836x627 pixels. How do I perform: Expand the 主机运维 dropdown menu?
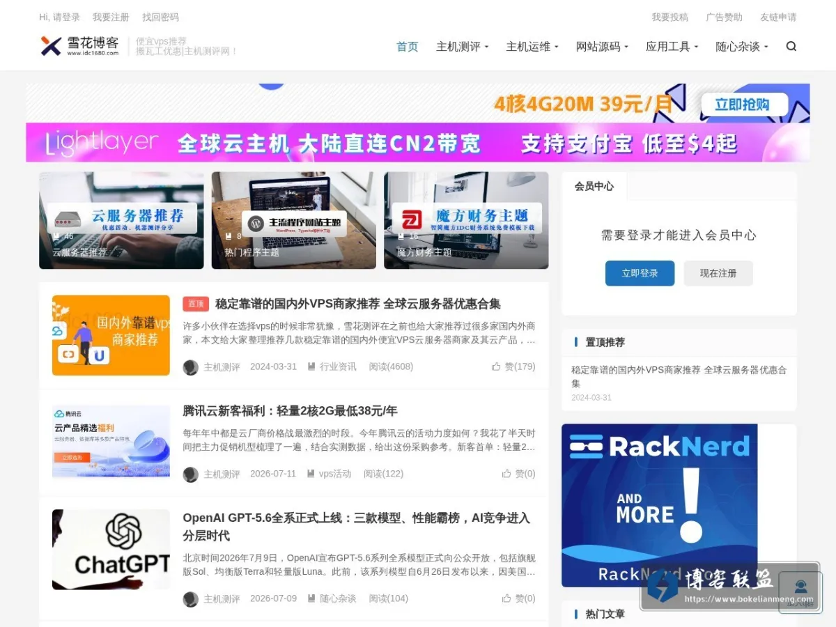532,47
